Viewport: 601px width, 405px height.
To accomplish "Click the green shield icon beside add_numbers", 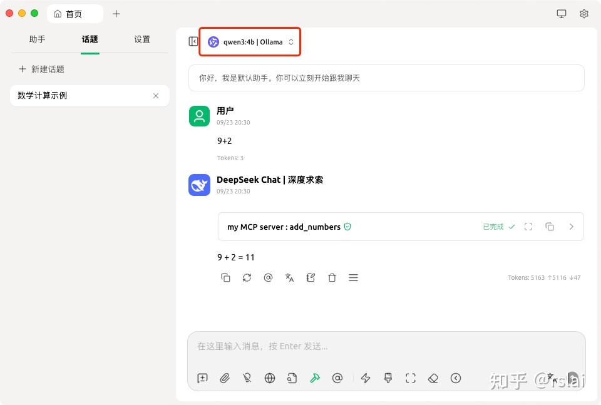I will pyautogui.click(x=347, y=227).
